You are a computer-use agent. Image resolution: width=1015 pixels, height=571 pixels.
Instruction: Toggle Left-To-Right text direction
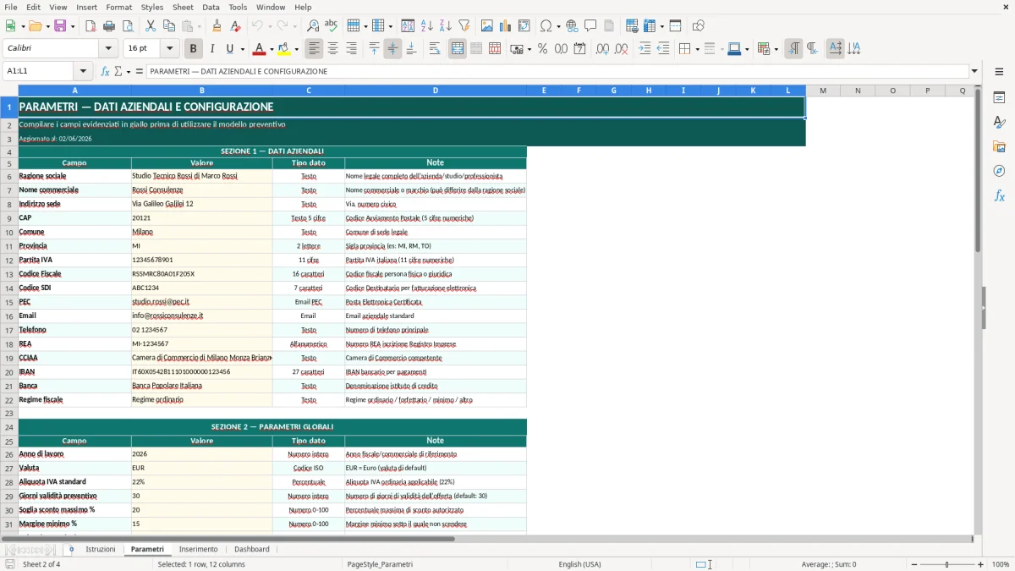pos(793,49)
